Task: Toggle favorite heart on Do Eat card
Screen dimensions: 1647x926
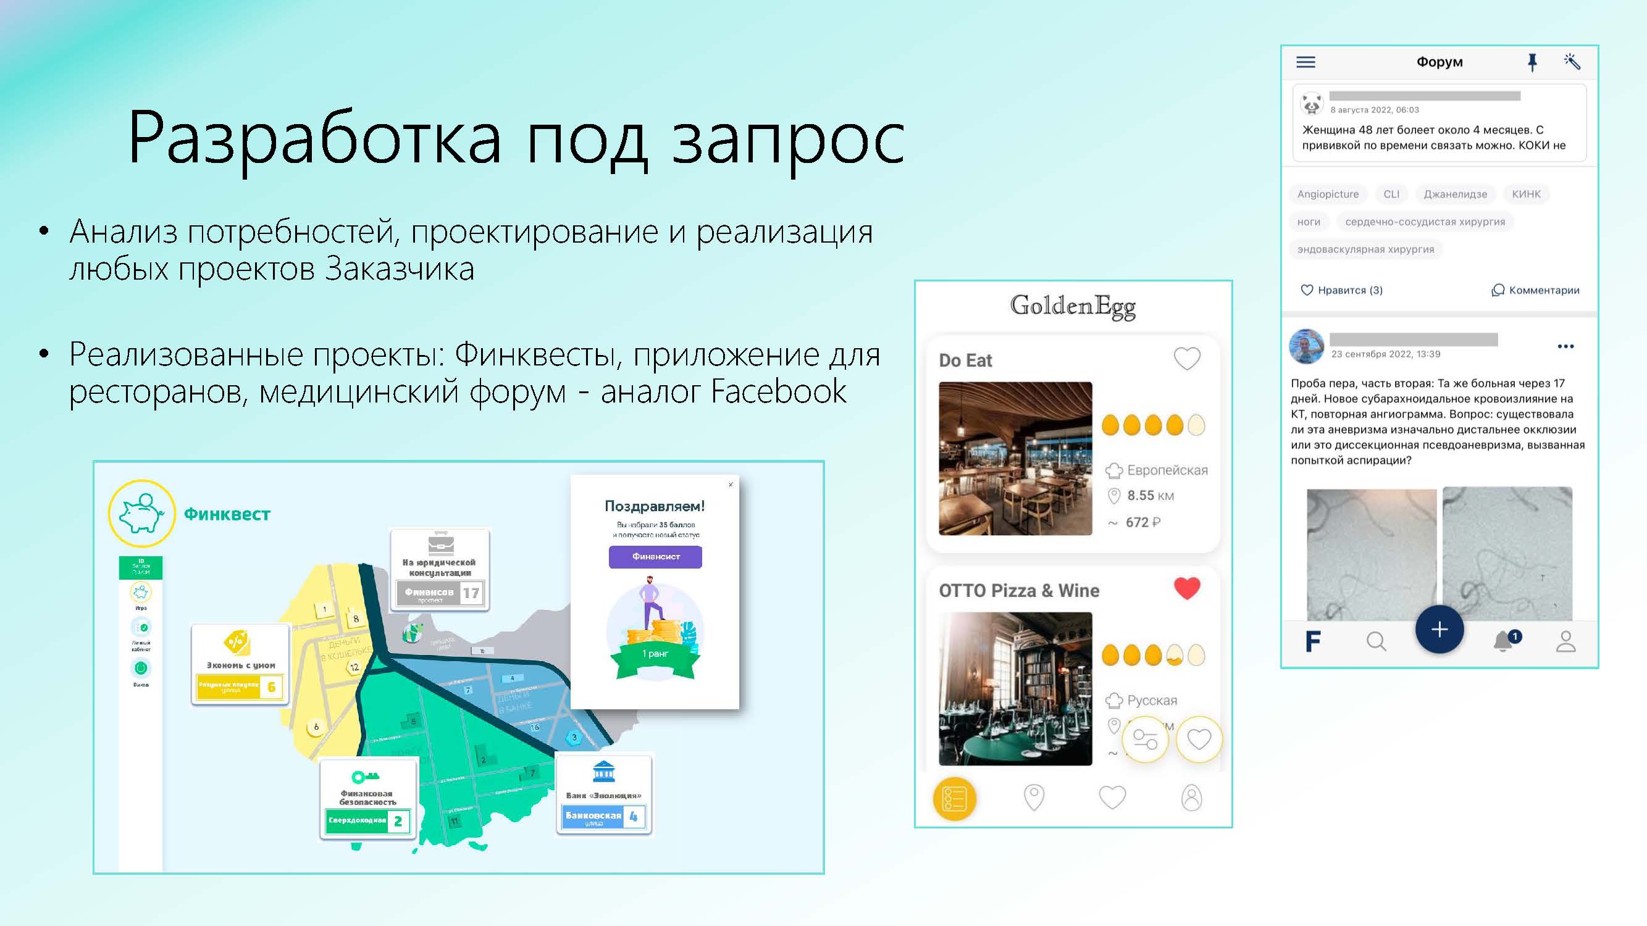Action: coord(1187,359)
